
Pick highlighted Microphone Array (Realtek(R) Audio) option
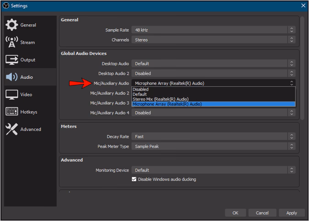pyautogui.click(x=213, y=104)
